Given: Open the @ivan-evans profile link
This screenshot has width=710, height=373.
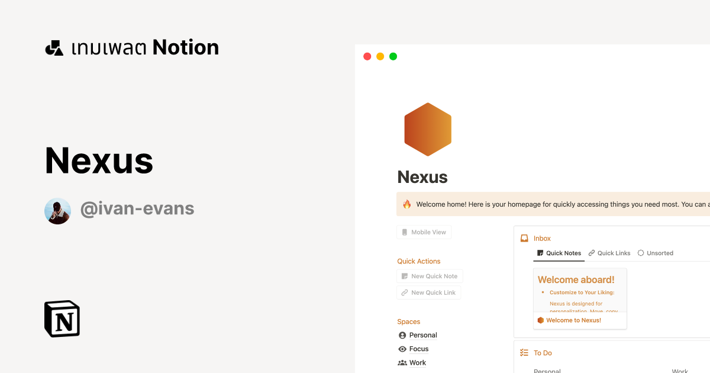Looking at the screenshot, I should pyautogui.click(x=137, y=208).
